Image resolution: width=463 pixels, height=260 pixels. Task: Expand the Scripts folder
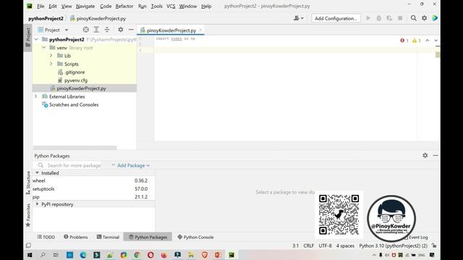tap(51, 64)
